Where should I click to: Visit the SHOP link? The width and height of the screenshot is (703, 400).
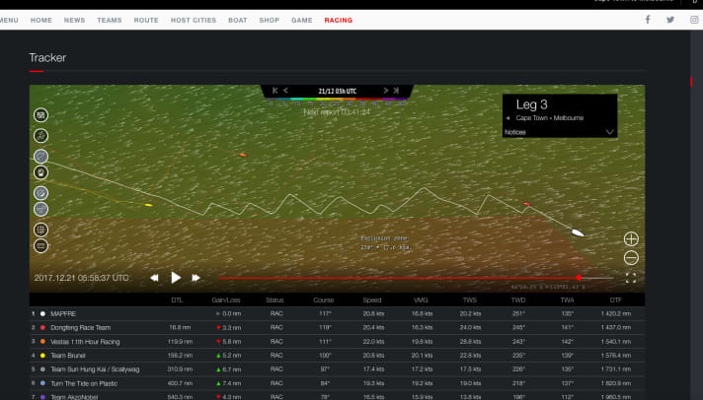(x=269, y=20)
